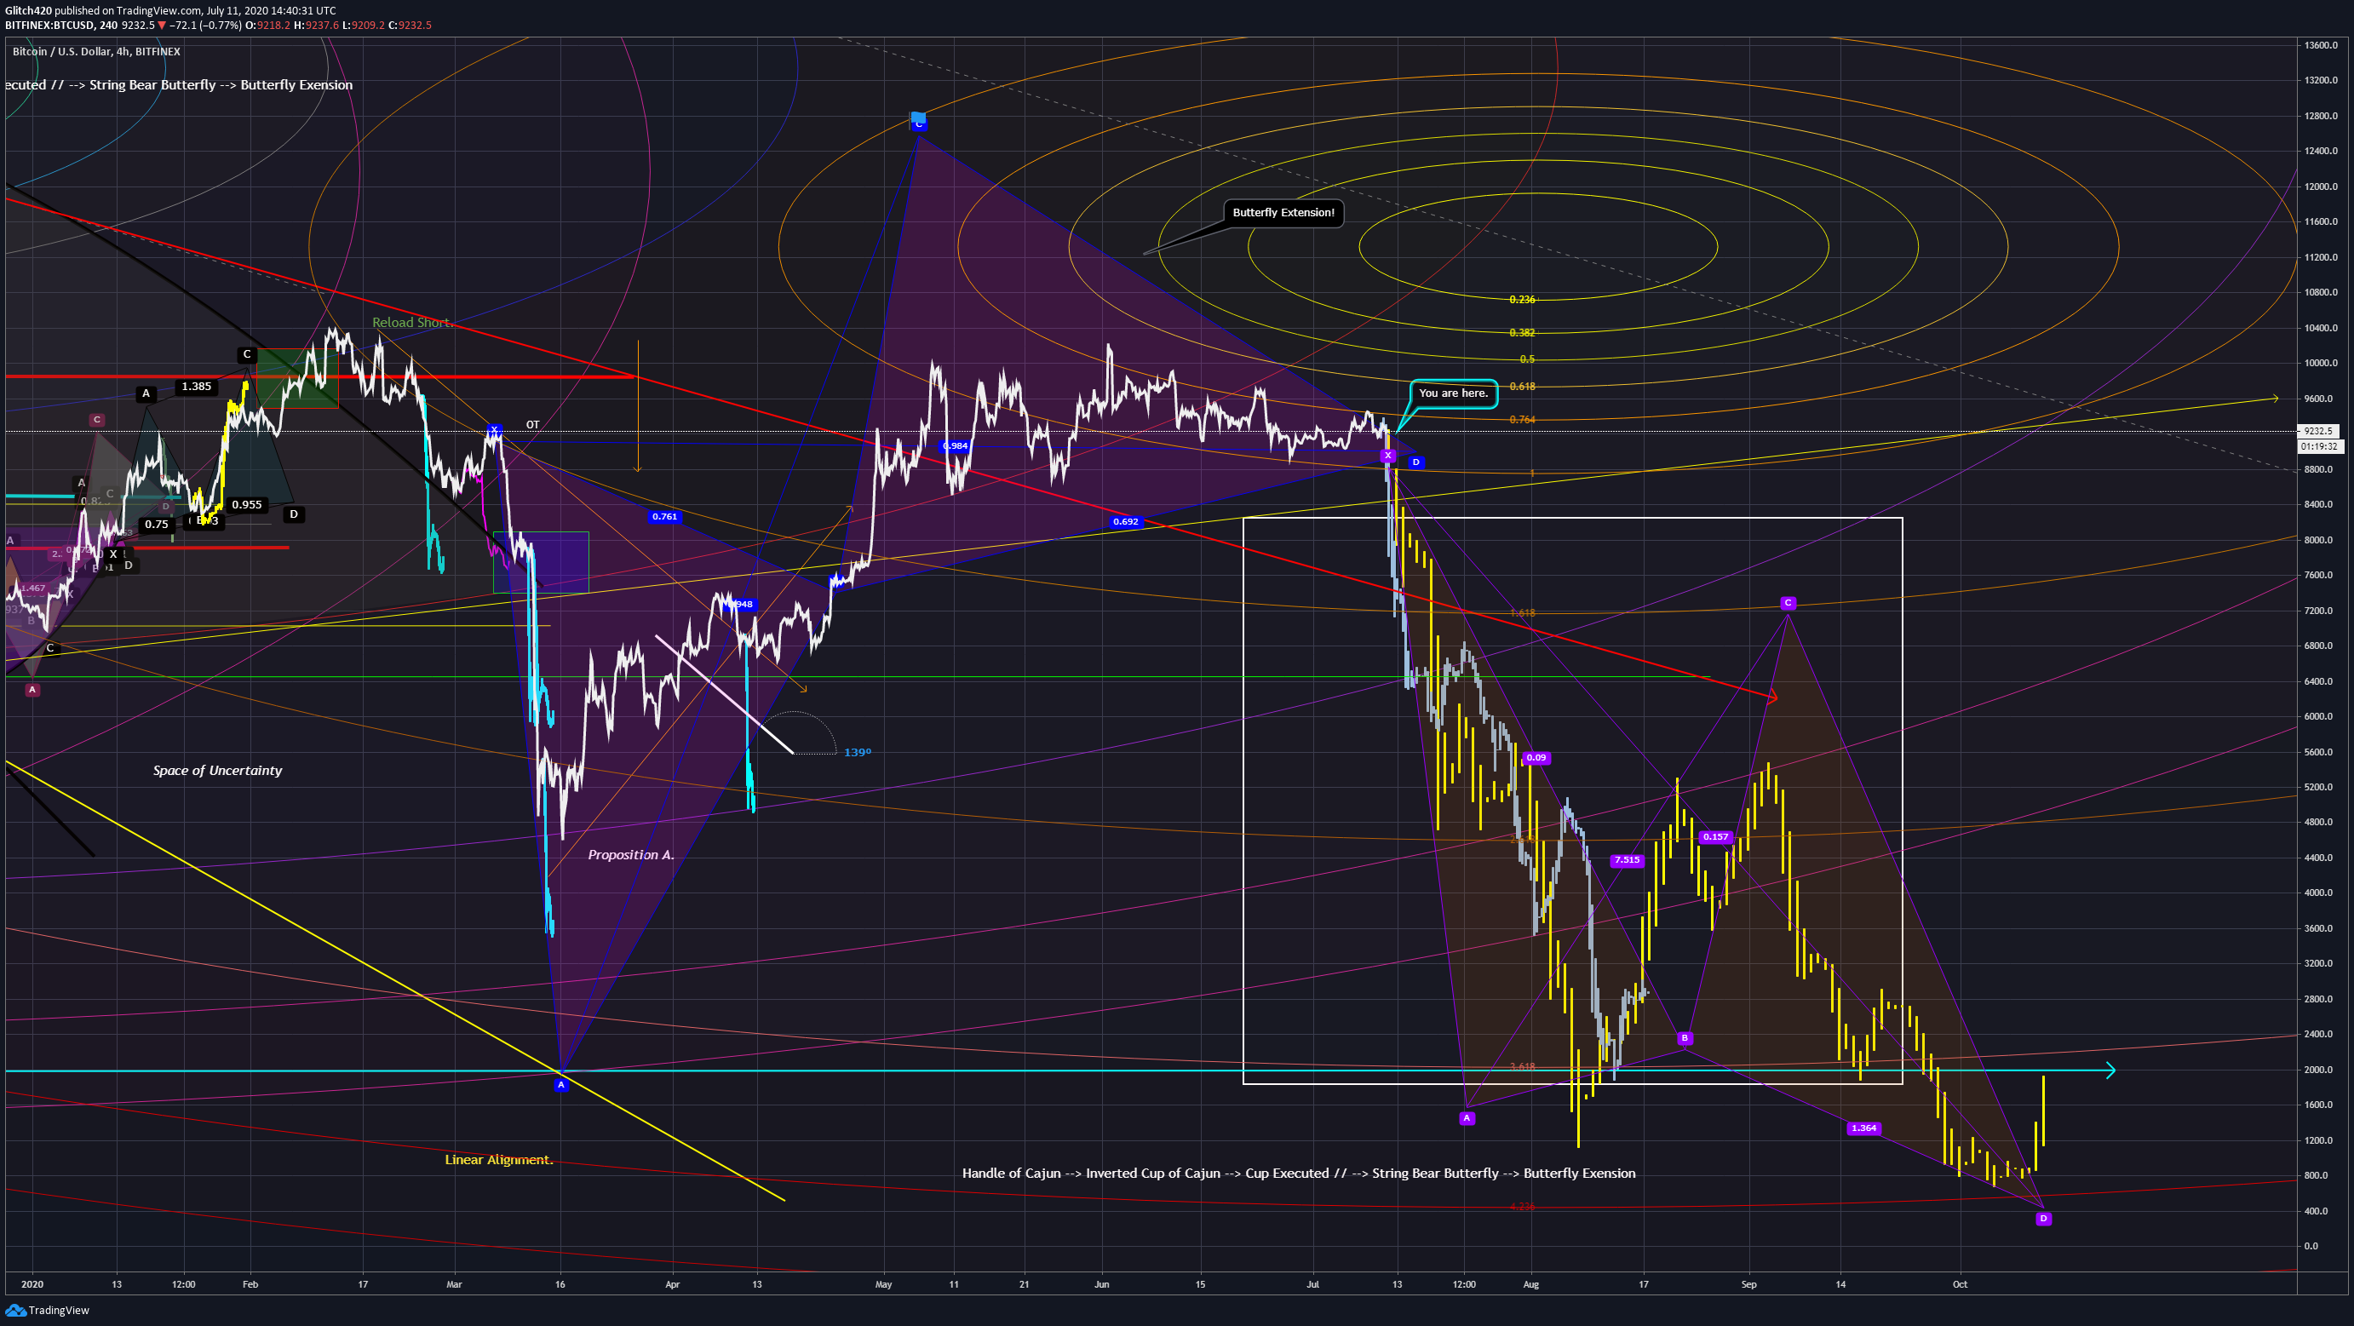Click the May label on the time axis

[884, 1284]
